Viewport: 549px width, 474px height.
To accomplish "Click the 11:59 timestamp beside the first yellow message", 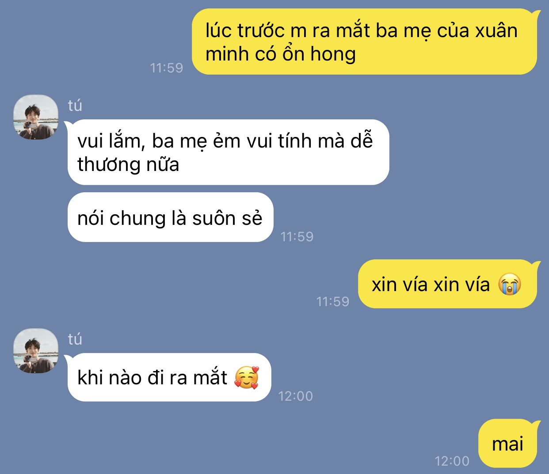I will tap(167, 68).
